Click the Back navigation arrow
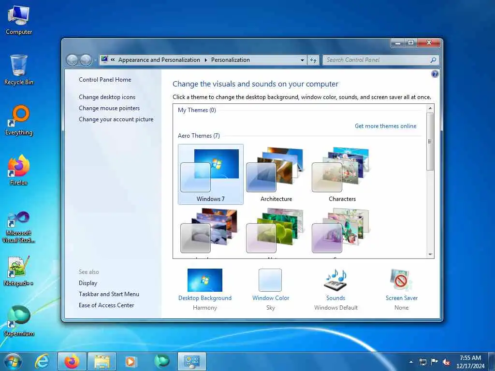Viewport: 495px width, 371px height. [73, 59]
